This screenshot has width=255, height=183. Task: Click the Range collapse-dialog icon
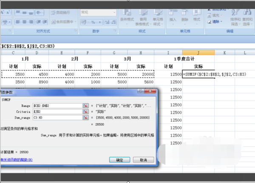click(85, 106)
